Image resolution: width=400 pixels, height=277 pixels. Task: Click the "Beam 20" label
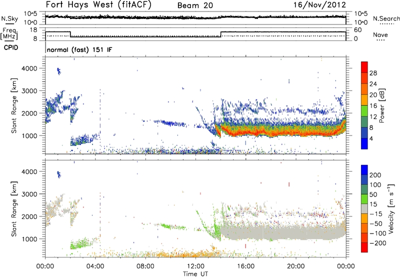click(195, 5)
